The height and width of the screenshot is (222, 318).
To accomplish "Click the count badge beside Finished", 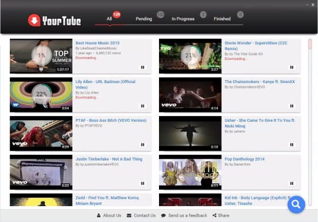I will 240,14.
